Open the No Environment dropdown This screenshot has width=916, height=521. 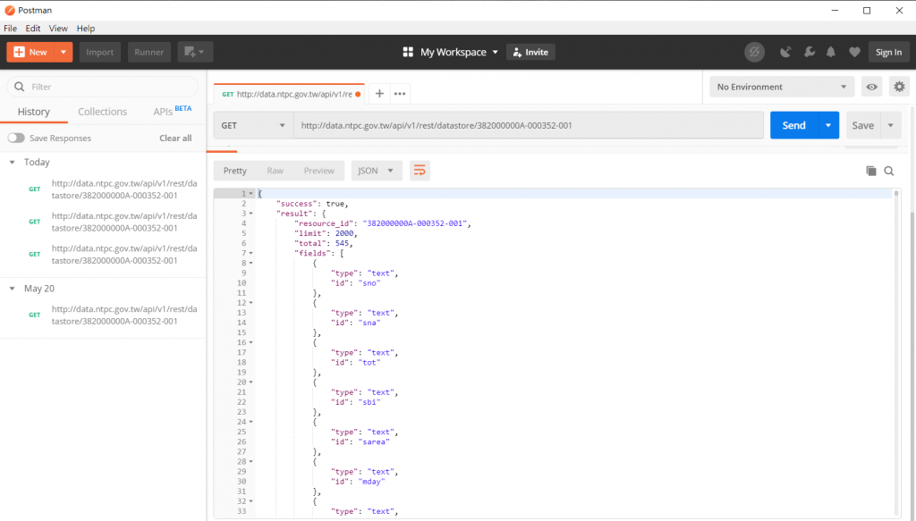tap(782, 87)
